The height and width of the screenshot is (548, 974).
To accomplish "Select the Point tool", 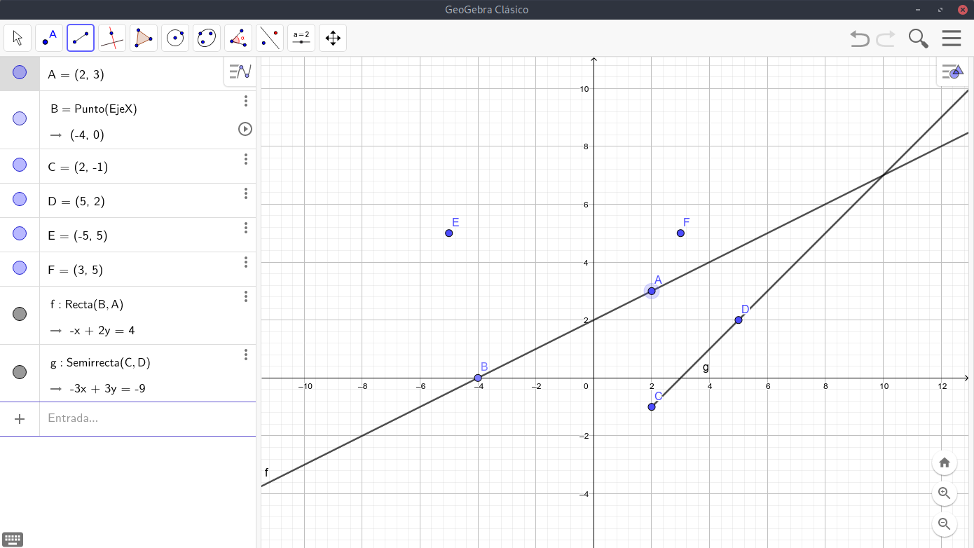I will [x=49, y=38].
